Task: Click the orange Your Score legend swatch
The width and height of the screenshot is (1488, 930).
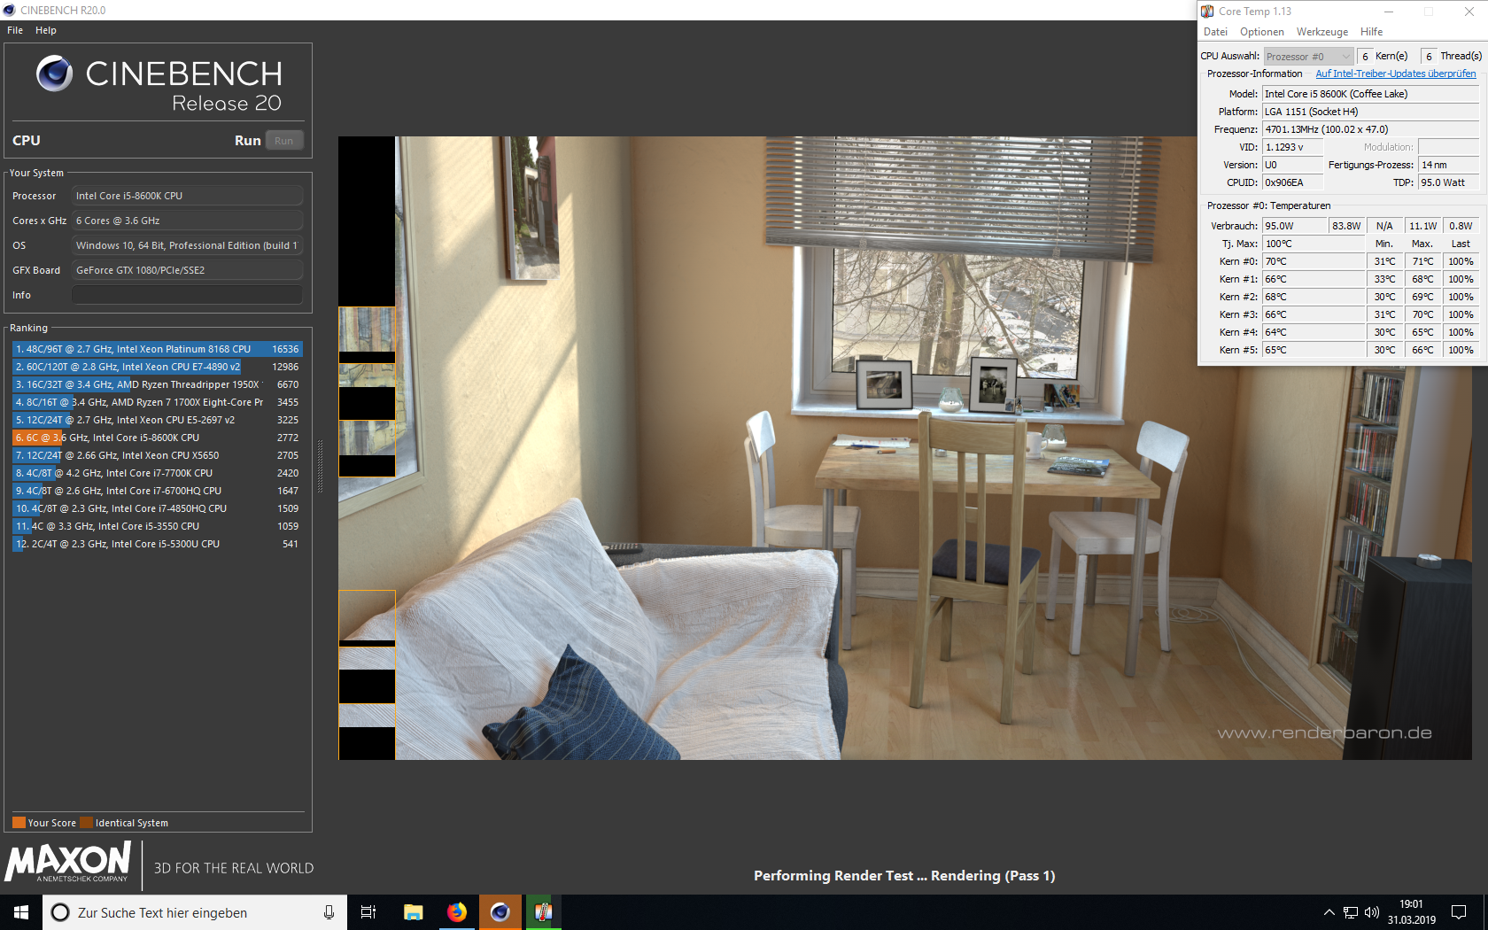Action: coord(19,822)
